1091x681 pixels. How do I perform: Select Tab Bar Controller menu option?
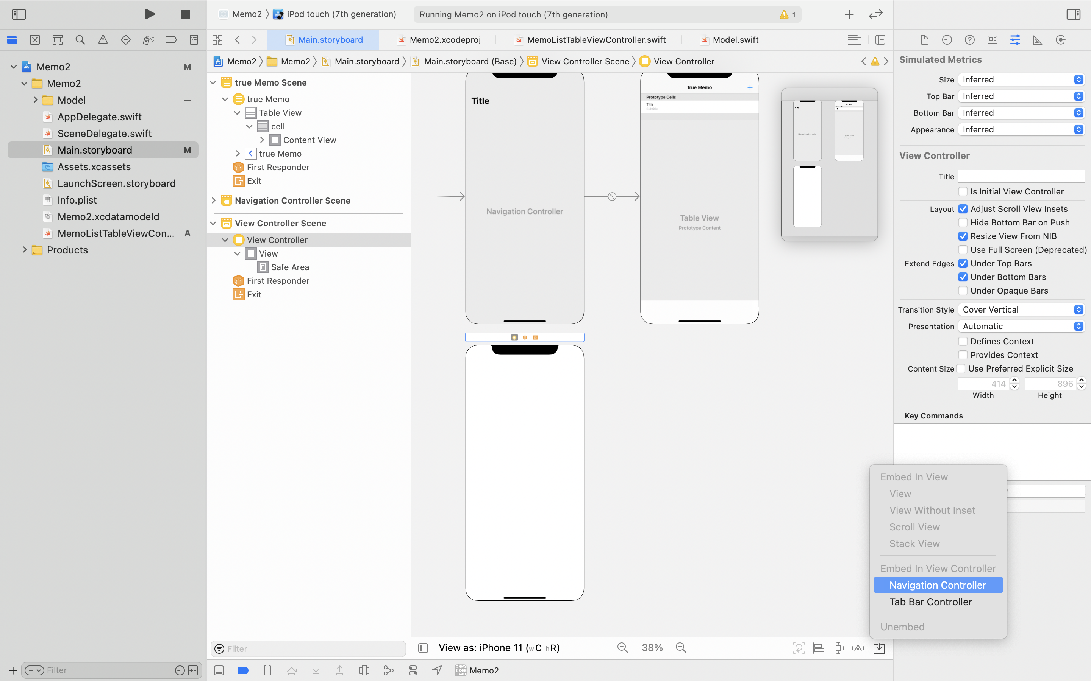pyautogui.click(x=930, y=602)
